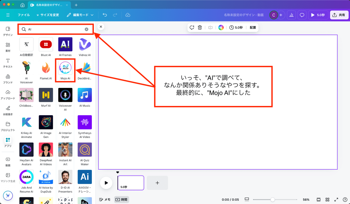Close the side panel with X button
This screenshot has width=350, height=204.
click(101, 26)
